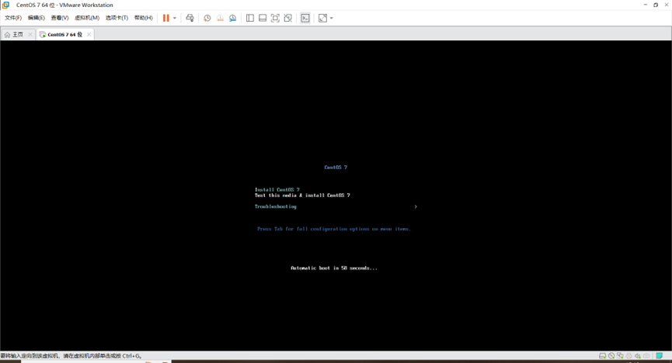
Task: Open the 文件(F) menu
Action: click(13, 18)
